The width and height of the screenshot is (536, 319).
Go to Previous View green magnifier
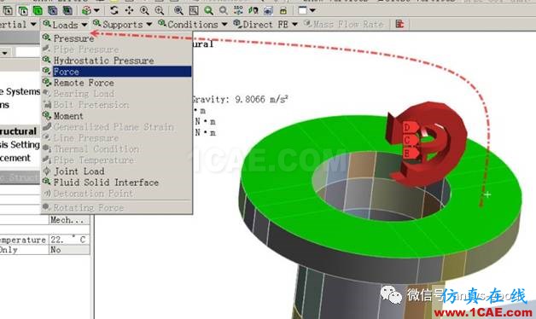point(208,10)
